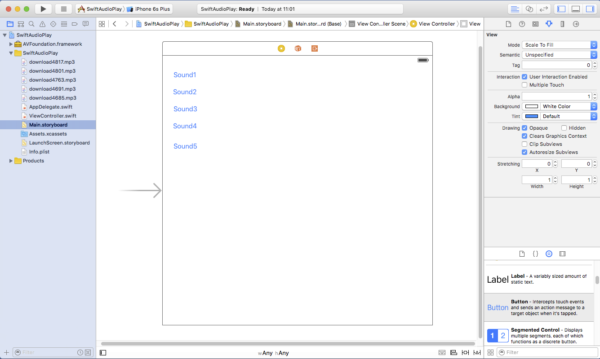This screenshot has width=600, height=359.
Task: Check the Hidden checkbox
Action: [x=564, y=128]
